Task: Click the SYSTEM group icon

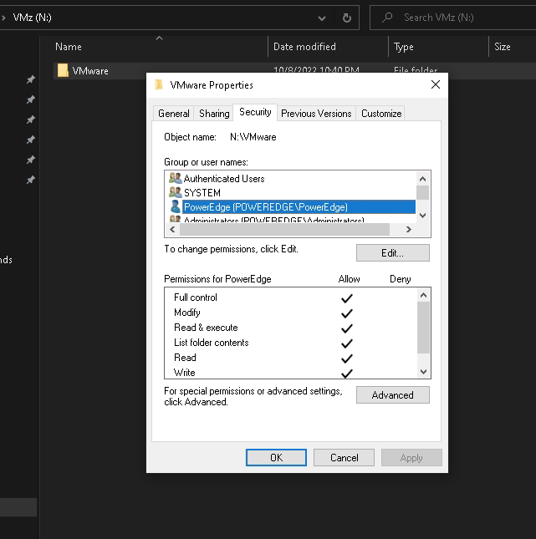Action: coord(175,192)
